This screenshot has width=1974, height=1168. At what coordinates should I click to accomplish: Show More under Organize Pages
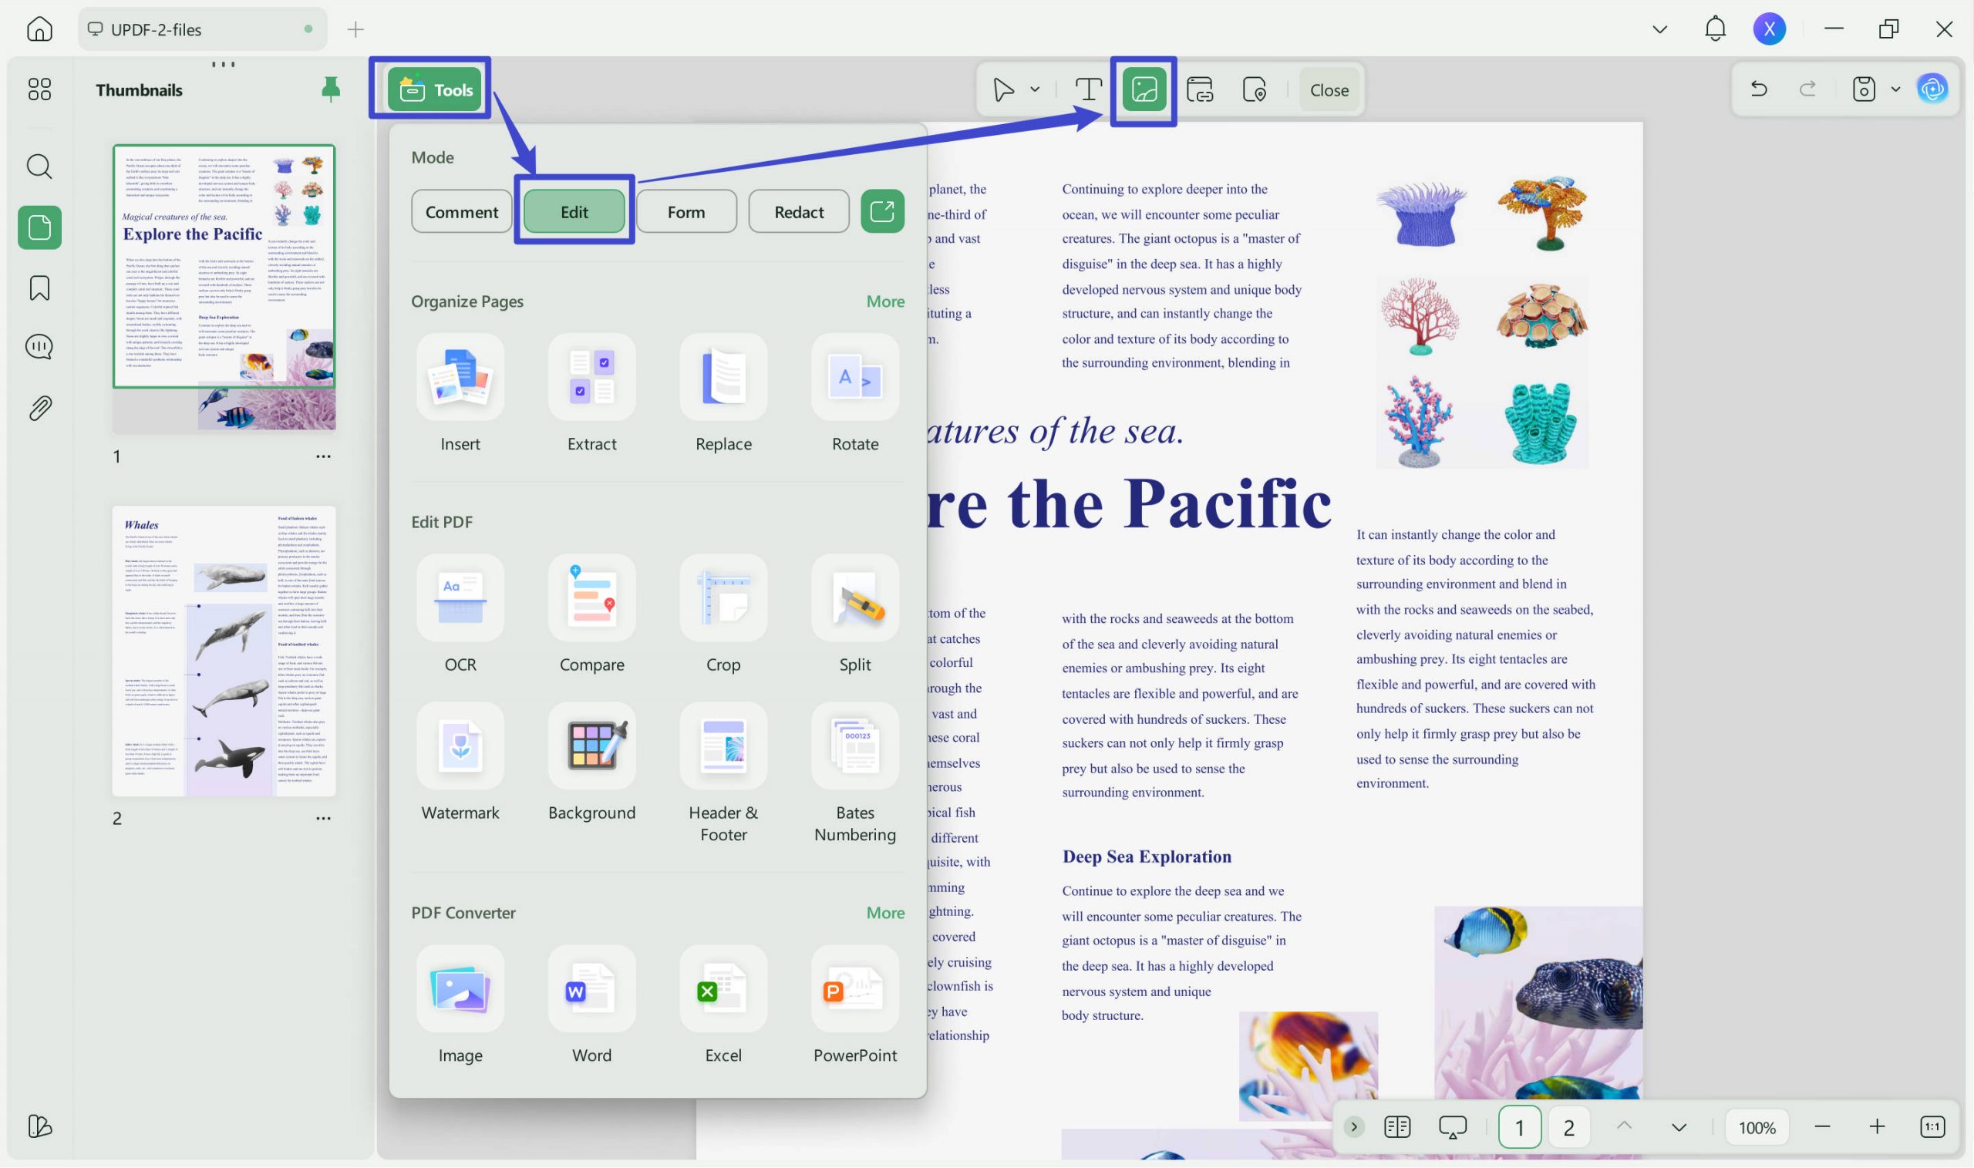tap(885, 301)
